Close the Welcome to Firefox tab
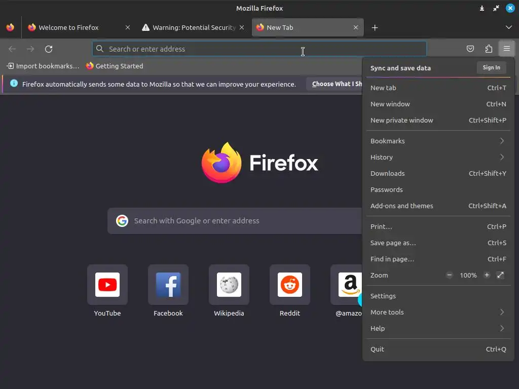The image size is (519, 389). pos(128,27)
